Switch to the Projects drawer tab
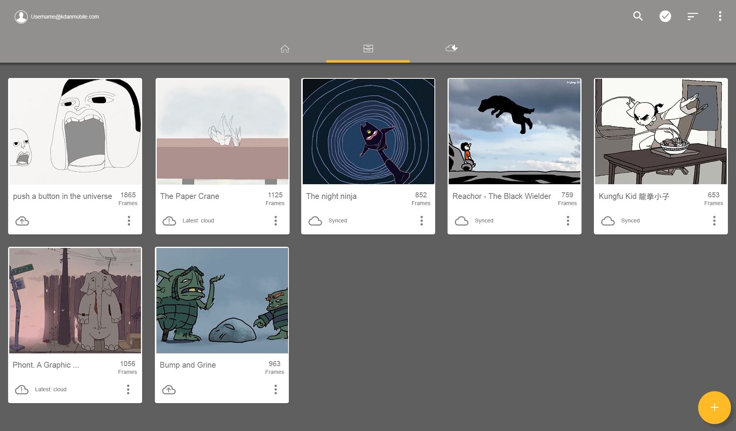 (x=368, y=48)
